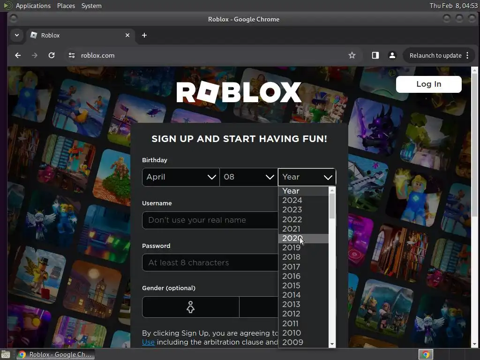The image size is (480, 360).
Task: Close the Roblox tab
Action: (127, 35)
